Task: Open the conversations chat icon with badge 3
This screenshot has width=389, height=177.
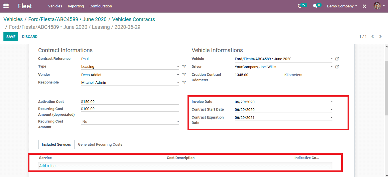Action: (x=317, y=6)
